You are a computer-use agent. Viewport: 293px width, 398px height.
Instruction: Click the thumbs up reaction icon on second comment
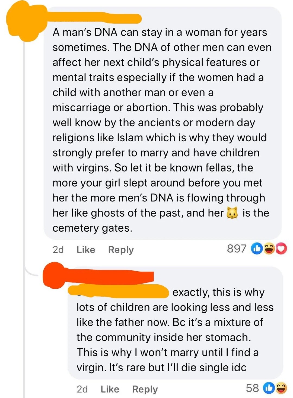269,388
